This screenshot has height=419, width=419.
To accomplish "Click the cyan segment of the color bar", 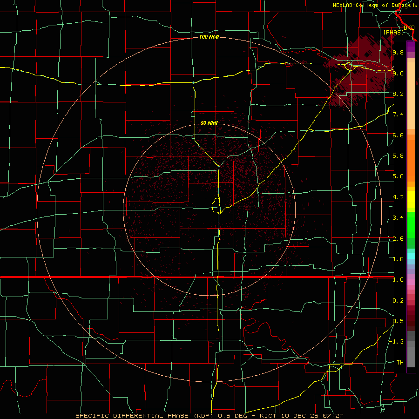I will (x=411, y=256).
